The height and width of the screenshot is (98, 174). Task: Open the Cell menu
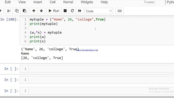[52, 2]
